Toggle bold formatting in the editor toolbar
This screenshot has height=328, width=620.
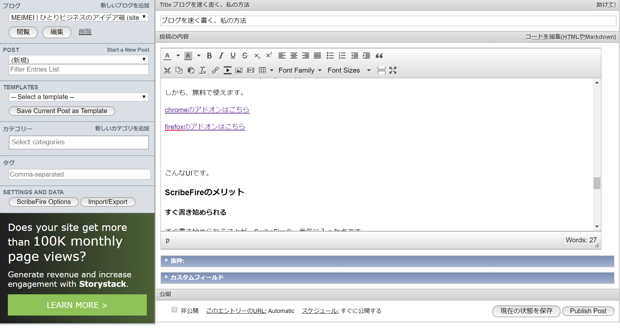point(209,56)
